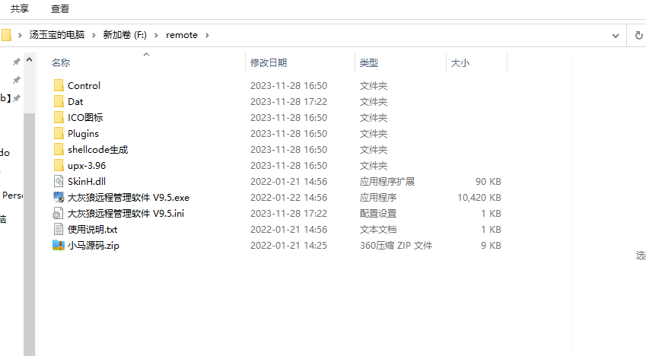Select the Plugins folder name
This screenshot has width=646, height=356.
[x=83, y=134]
